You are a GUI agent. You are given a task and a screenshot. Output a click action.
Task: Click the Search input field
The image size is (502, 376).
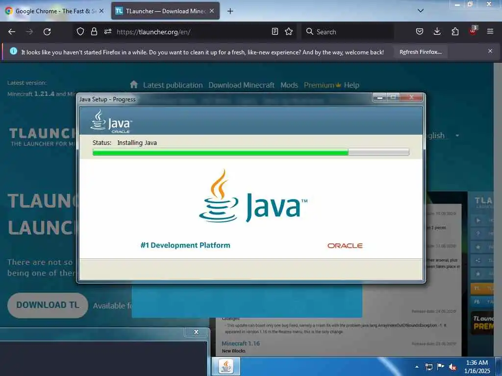[348, 32]
